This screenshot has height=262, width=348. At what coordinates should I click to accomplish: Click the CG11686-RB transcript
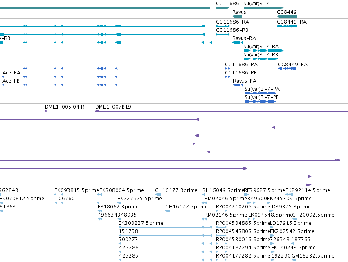click(x=223, y=34)
